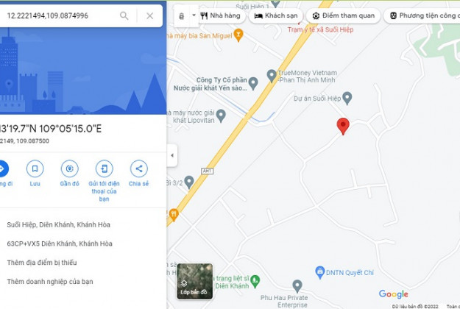Clear the search box with X
Screen dimensions: 460x309
tap(149, 15)
